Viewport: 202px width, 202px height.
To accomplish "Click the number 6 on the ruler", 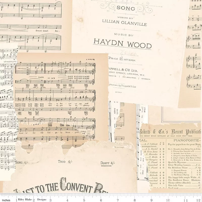I will tap(101, 200).
